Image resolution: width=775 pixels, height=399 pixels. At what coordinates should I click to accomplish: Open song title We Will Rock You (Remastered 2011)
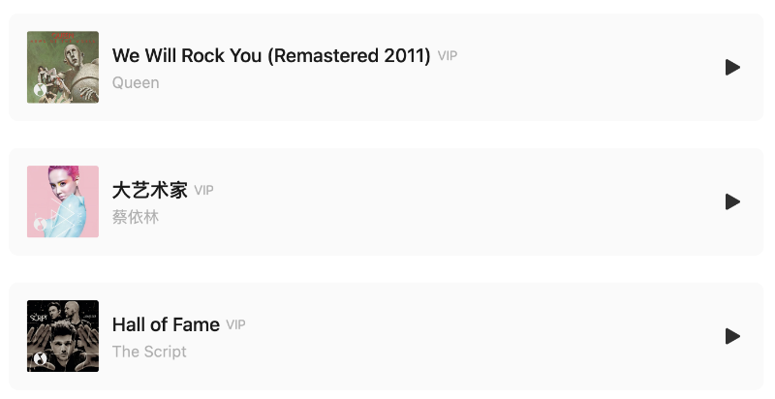[271, 56]
